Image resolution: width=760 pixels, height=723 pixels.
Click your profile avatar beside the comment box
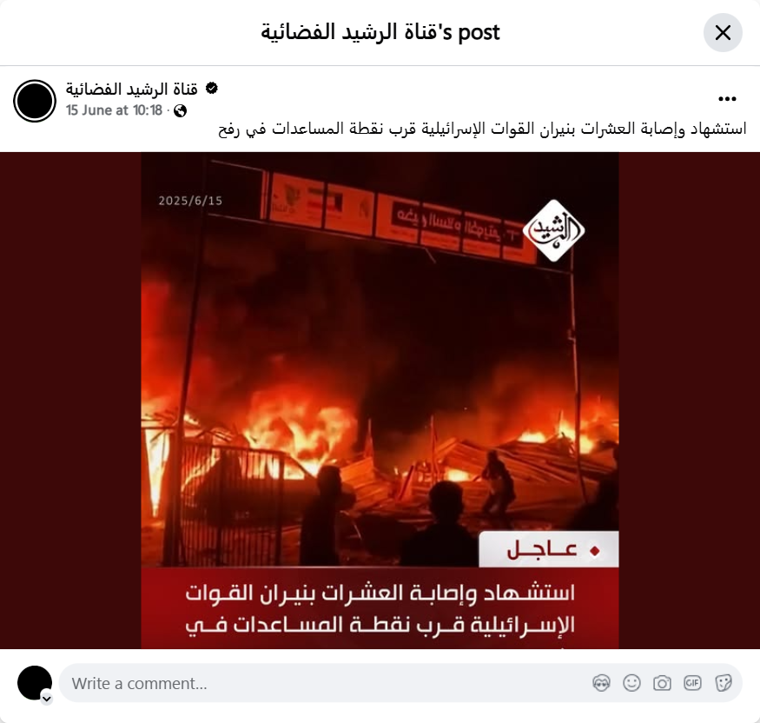pos(35,683)
